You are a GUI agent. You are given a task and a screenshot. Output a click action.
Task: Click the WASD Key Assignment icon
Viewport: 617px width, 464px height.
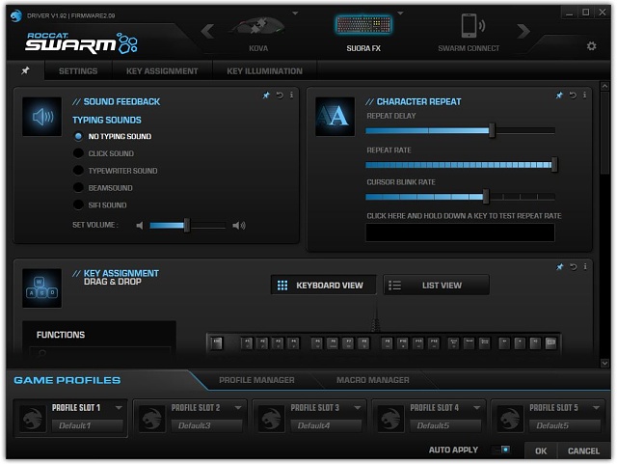point(41,288)
